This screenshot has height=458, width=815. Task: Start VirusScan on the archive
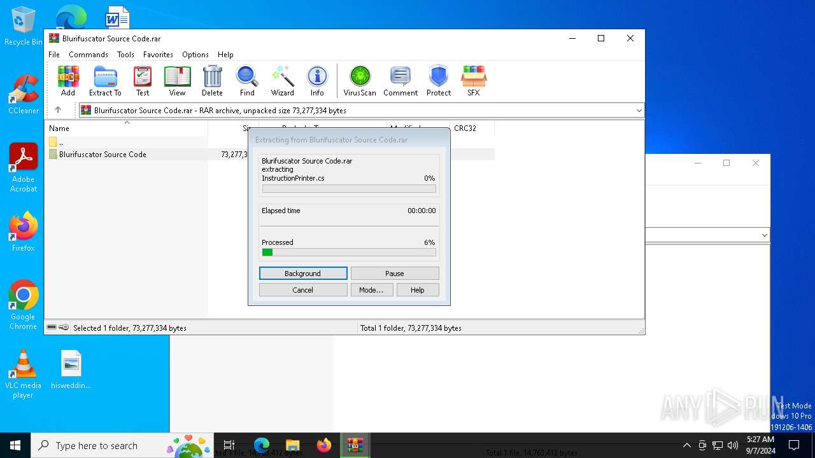[x=360, y=81]
